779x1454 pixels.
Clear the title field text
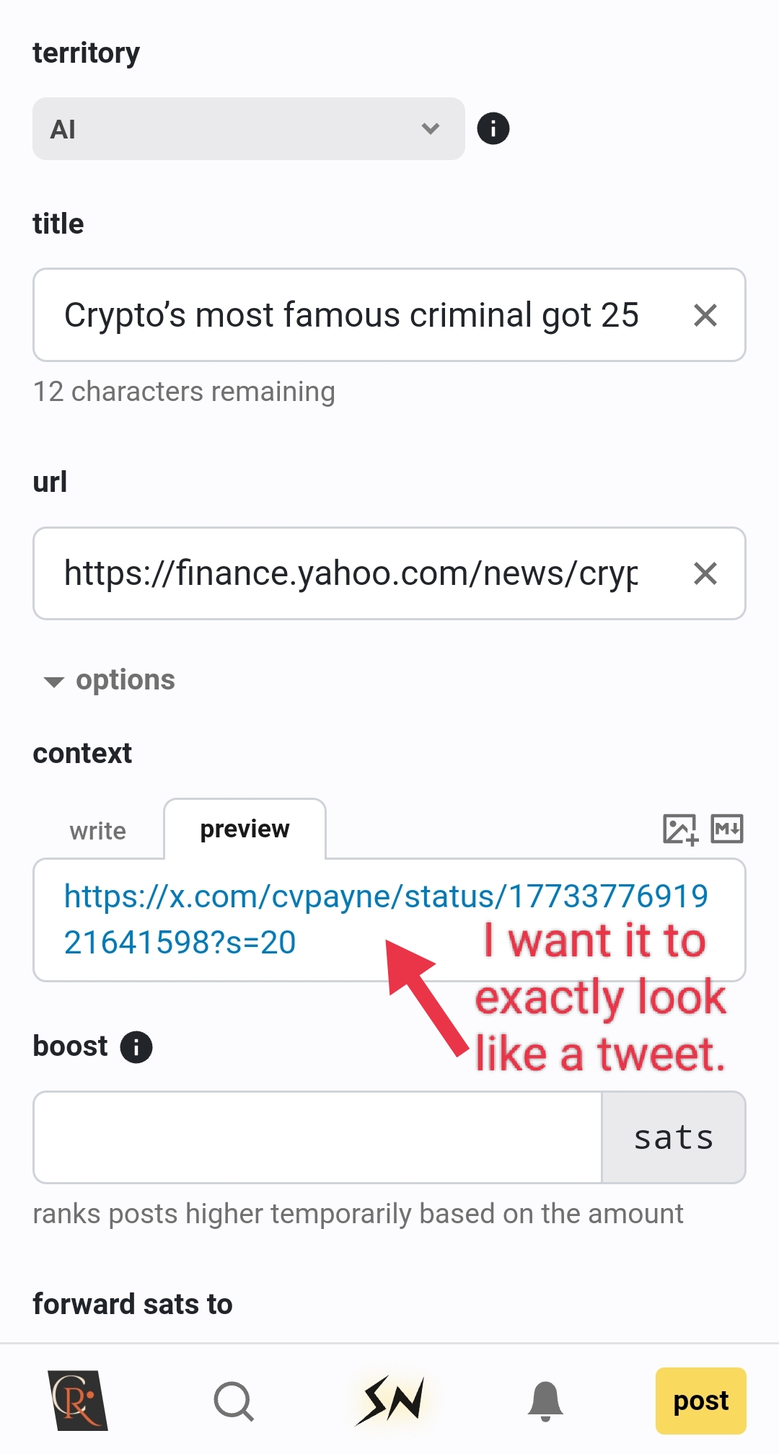705,315
